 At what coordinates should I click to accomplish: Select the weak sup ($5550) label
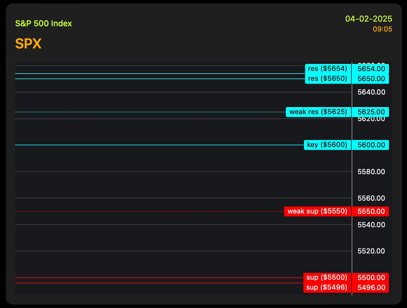click(x=318, y=211)
